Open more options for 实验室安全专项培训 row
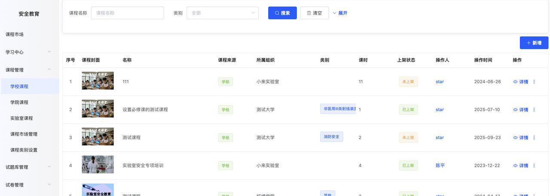The image size is (550, 196). click(x=534, y=166)
